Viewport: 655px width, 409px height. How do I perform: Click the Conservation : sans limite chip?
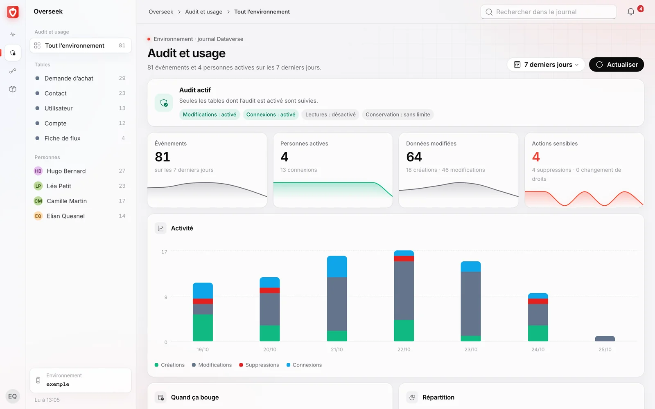398,115
